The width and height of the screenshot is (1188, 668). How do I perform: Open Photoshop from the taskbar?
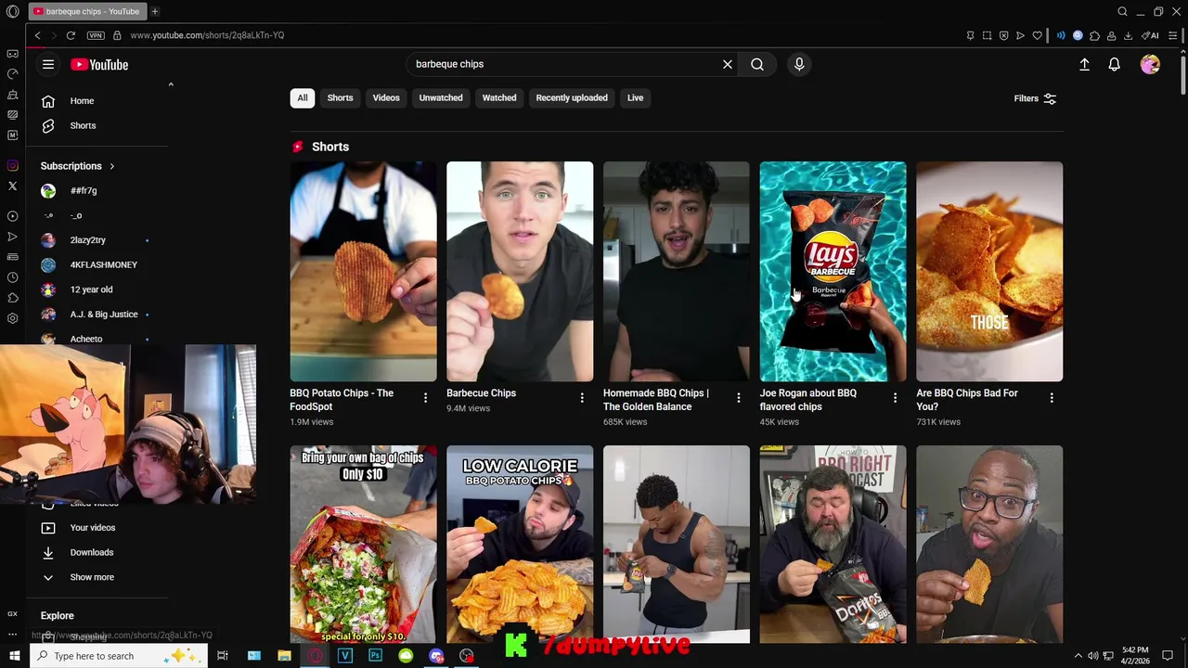click(x=375, y=656)
